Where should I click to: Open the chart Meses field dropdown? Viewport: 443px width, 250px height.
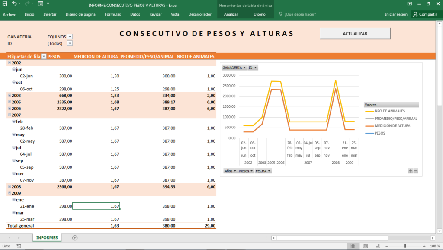(246, 171)
